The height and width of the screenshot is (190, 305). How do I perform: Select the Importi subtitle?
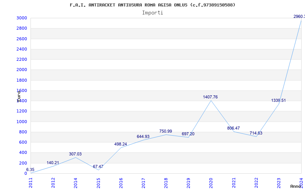[x=152, y=13]
